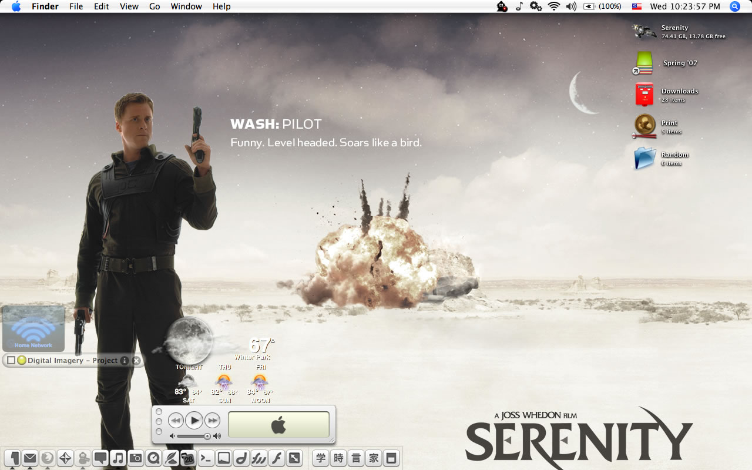752x470 pixels.
Task: Open the Edit menu
Action: click(x=102, y=6)
